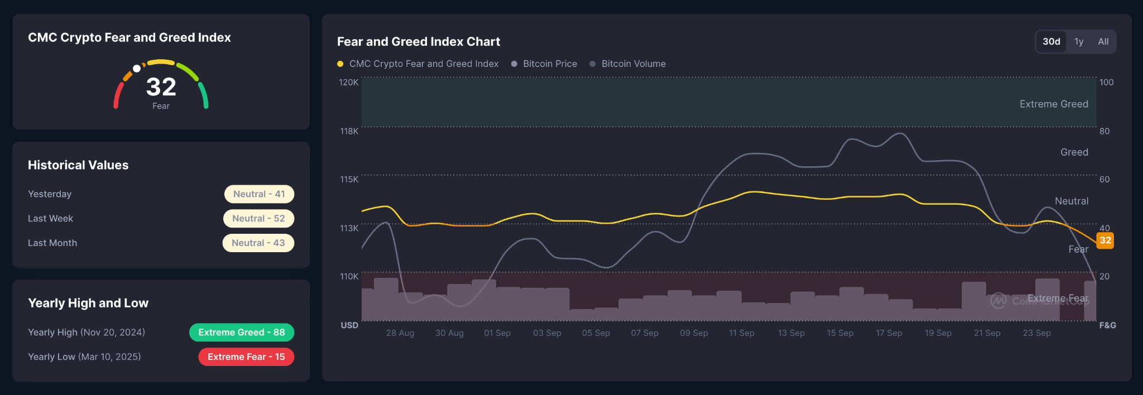Viewport: 1143px width, 395px height.
Task: Click the F&G axis unit label
Action: pyautogui.click(x=1108, y=325)
